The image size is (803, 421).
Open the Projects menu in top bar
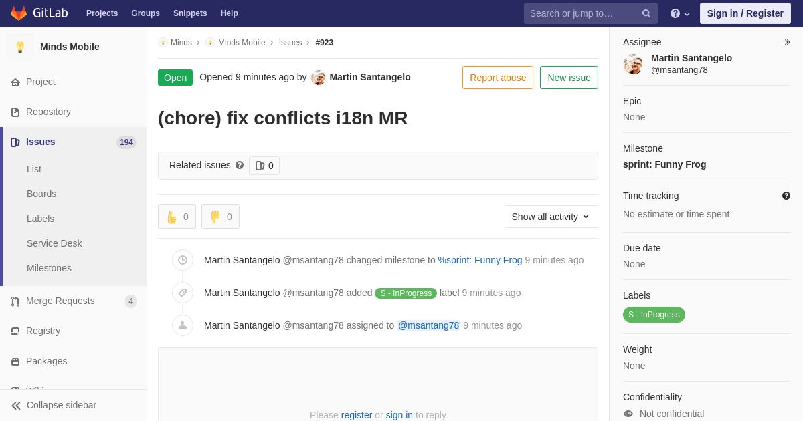click(x=102, y=13)
